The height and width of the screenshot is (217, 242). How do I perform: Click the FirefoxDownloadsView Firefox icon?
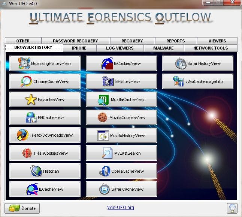[23, 135]
